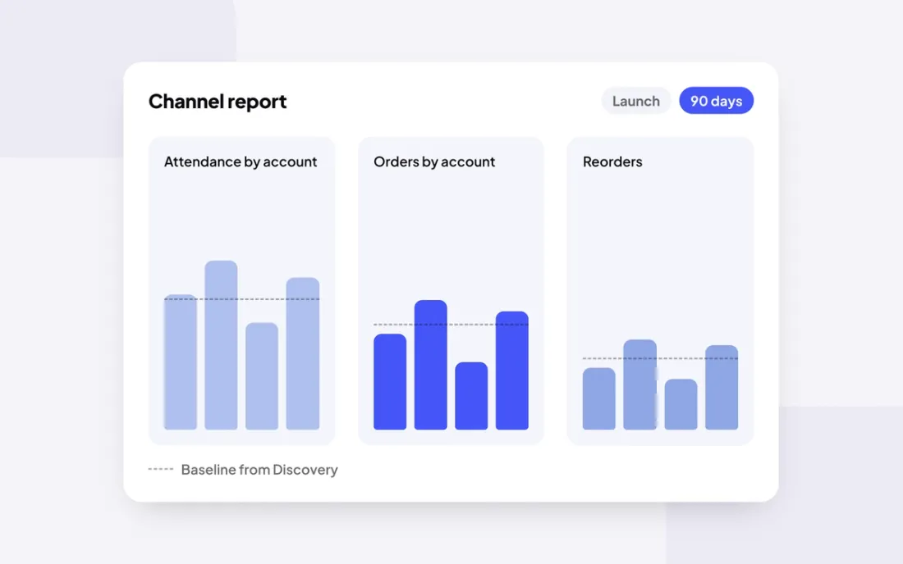Select the last bar in Orders by account
Screen dimensions: 903x564
[x=512, y=371]
